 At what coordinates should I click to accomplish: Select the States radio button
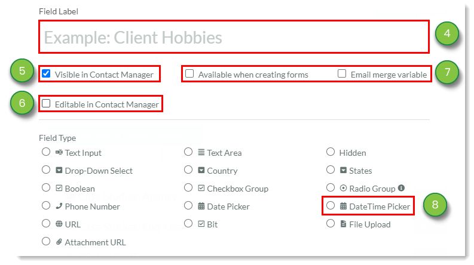click(331, 170)
